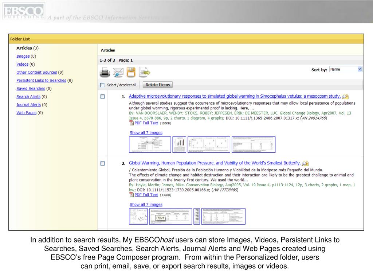Image resolution: width=373 pixels, height=280 pixels.
Task: Click preview magnifier icon beside Adaptive microevolutionary article
Action: click(345, 96)
